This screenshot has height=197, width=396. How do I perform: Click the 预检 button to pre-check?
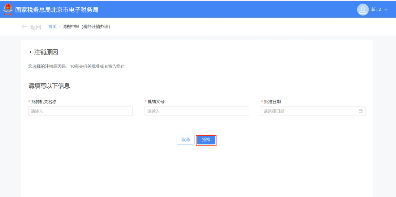point(206,140)
